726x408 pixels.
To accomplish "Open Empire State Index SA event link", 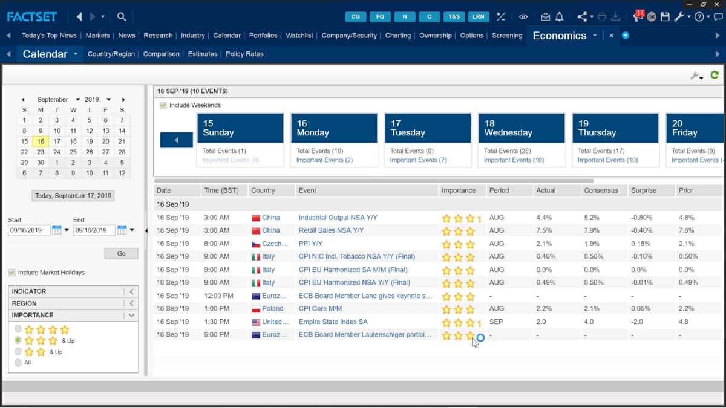I will (333, 322).
